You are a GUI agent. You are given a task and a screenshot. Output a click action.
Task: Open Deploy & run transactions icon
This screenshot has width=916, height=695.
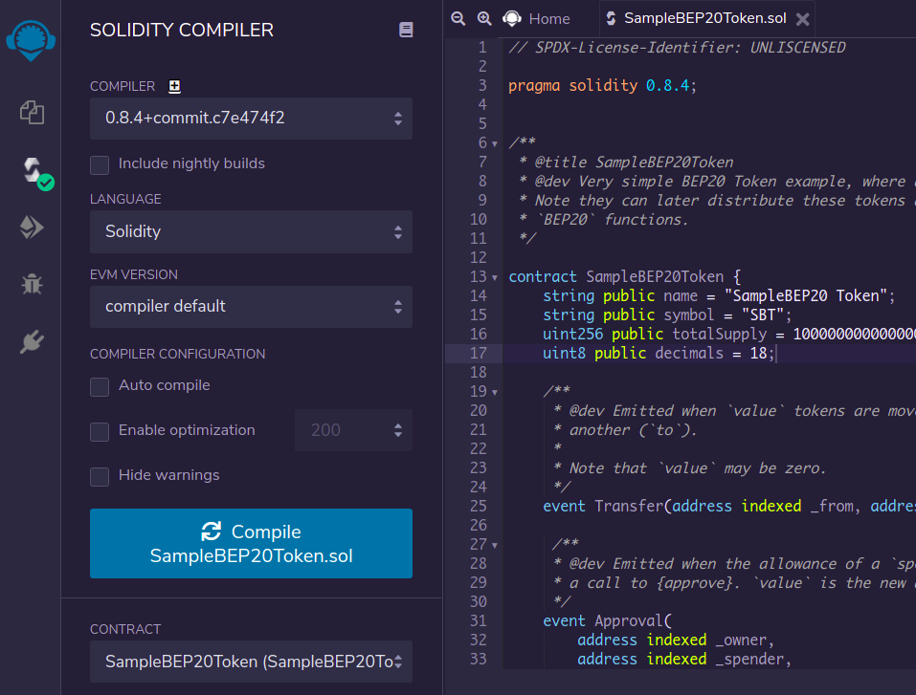tap(32, 227)
